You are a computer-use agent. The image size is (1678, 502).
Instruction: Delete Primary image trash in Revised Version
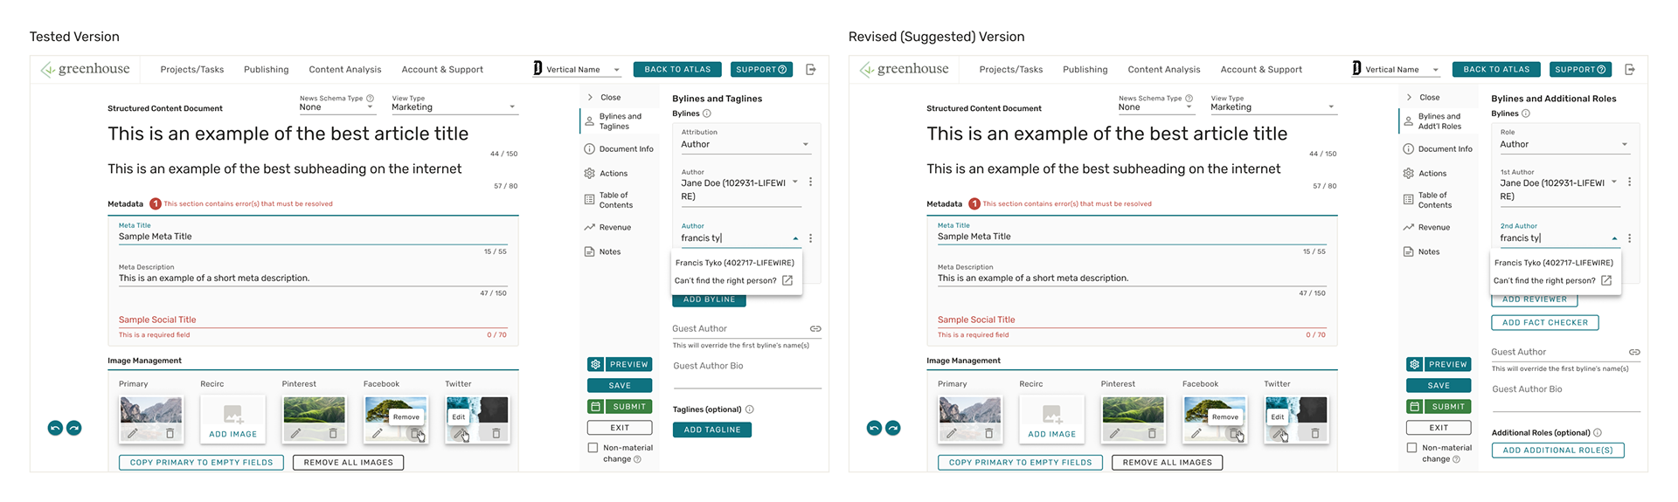988,433
